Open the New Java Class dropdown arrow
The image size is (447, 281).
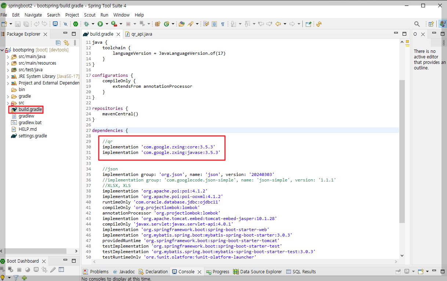click(172, 24)
